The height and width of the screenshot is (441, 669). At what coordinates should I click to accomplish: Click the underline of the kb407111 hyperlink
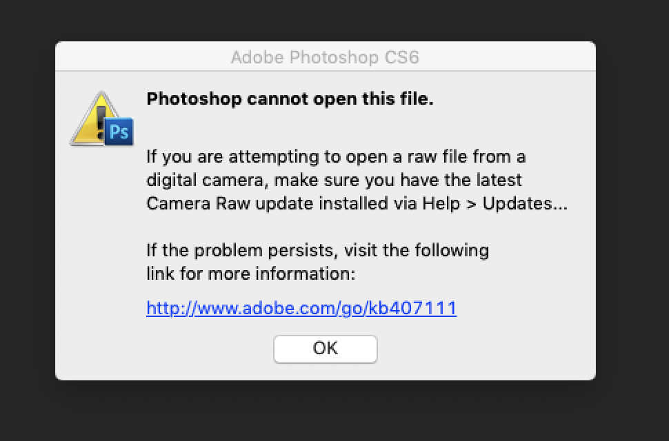pos(301,316)
